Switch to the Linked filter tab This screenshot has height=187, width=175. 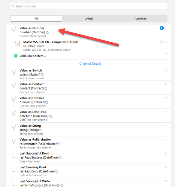(88, 19)
